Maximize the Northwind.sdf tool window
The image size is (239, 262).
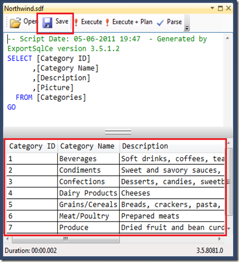[220, 8]
